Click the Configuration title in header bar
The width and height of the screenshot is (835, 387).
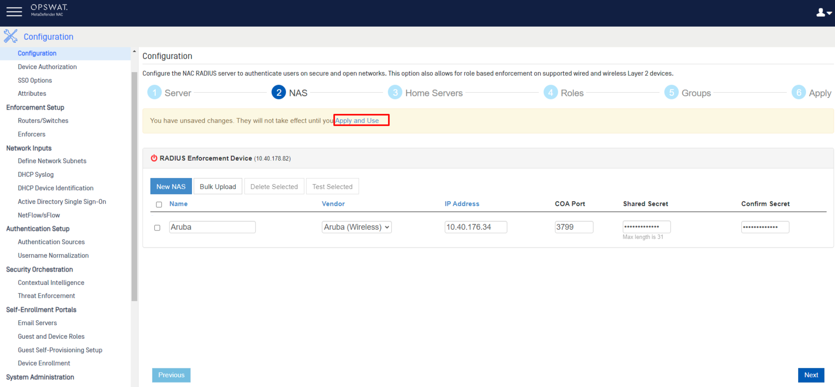point(49,37)
